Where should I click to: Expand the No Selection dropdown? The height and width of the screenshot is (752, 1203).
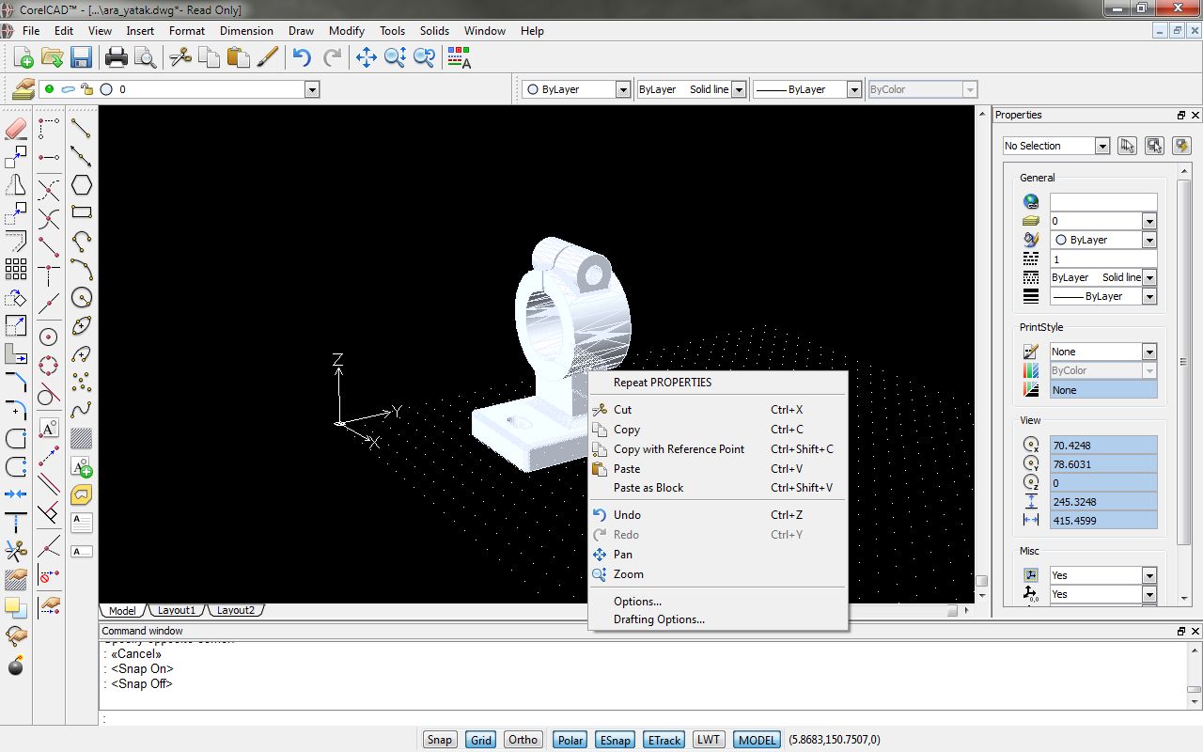(1102, 146)
